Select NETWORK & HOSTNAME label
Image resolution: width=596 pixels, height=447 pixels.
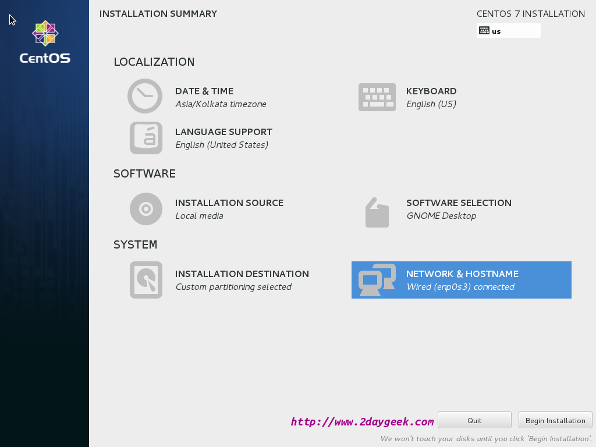462,274
